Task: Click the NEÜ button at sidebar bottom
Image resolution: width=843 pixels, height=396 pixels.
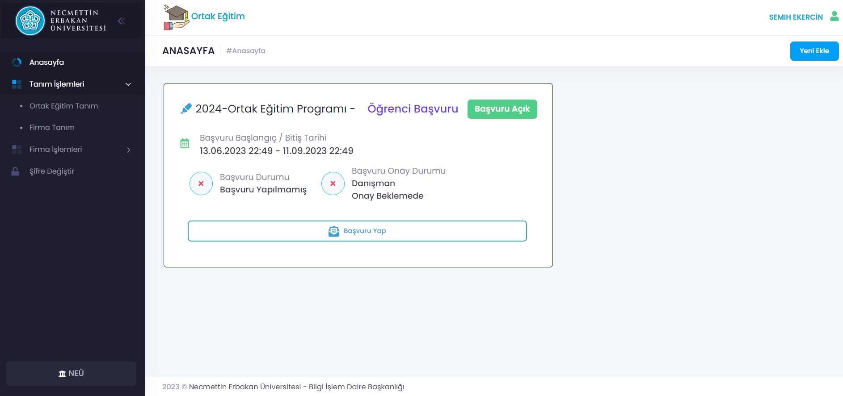Action: tap(71, 373)
